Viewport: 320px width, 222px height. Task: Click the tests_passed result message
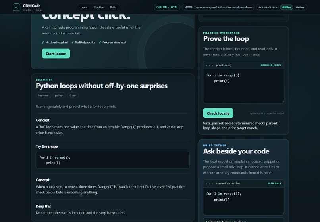[241, 126]
